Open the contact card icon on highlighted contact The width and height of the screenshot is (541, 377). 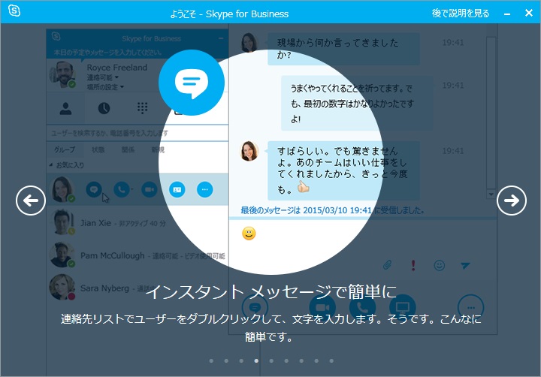177,189
